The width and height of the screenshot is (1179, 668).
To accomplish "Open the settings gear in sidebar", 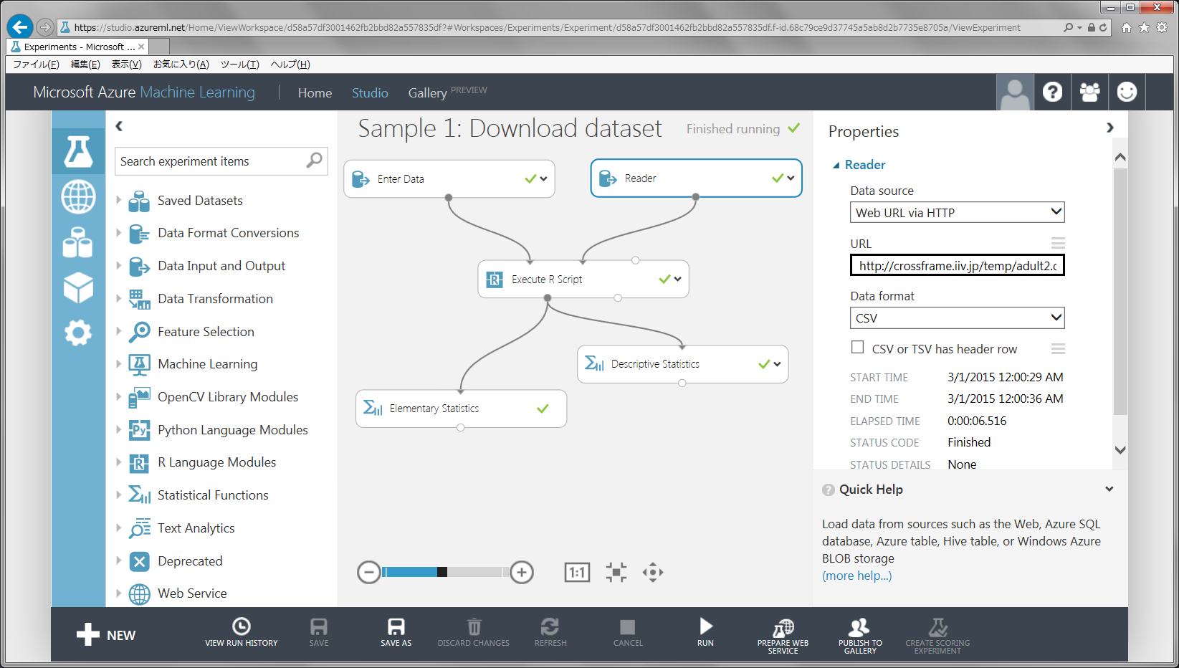I will [x=78, y=333].
